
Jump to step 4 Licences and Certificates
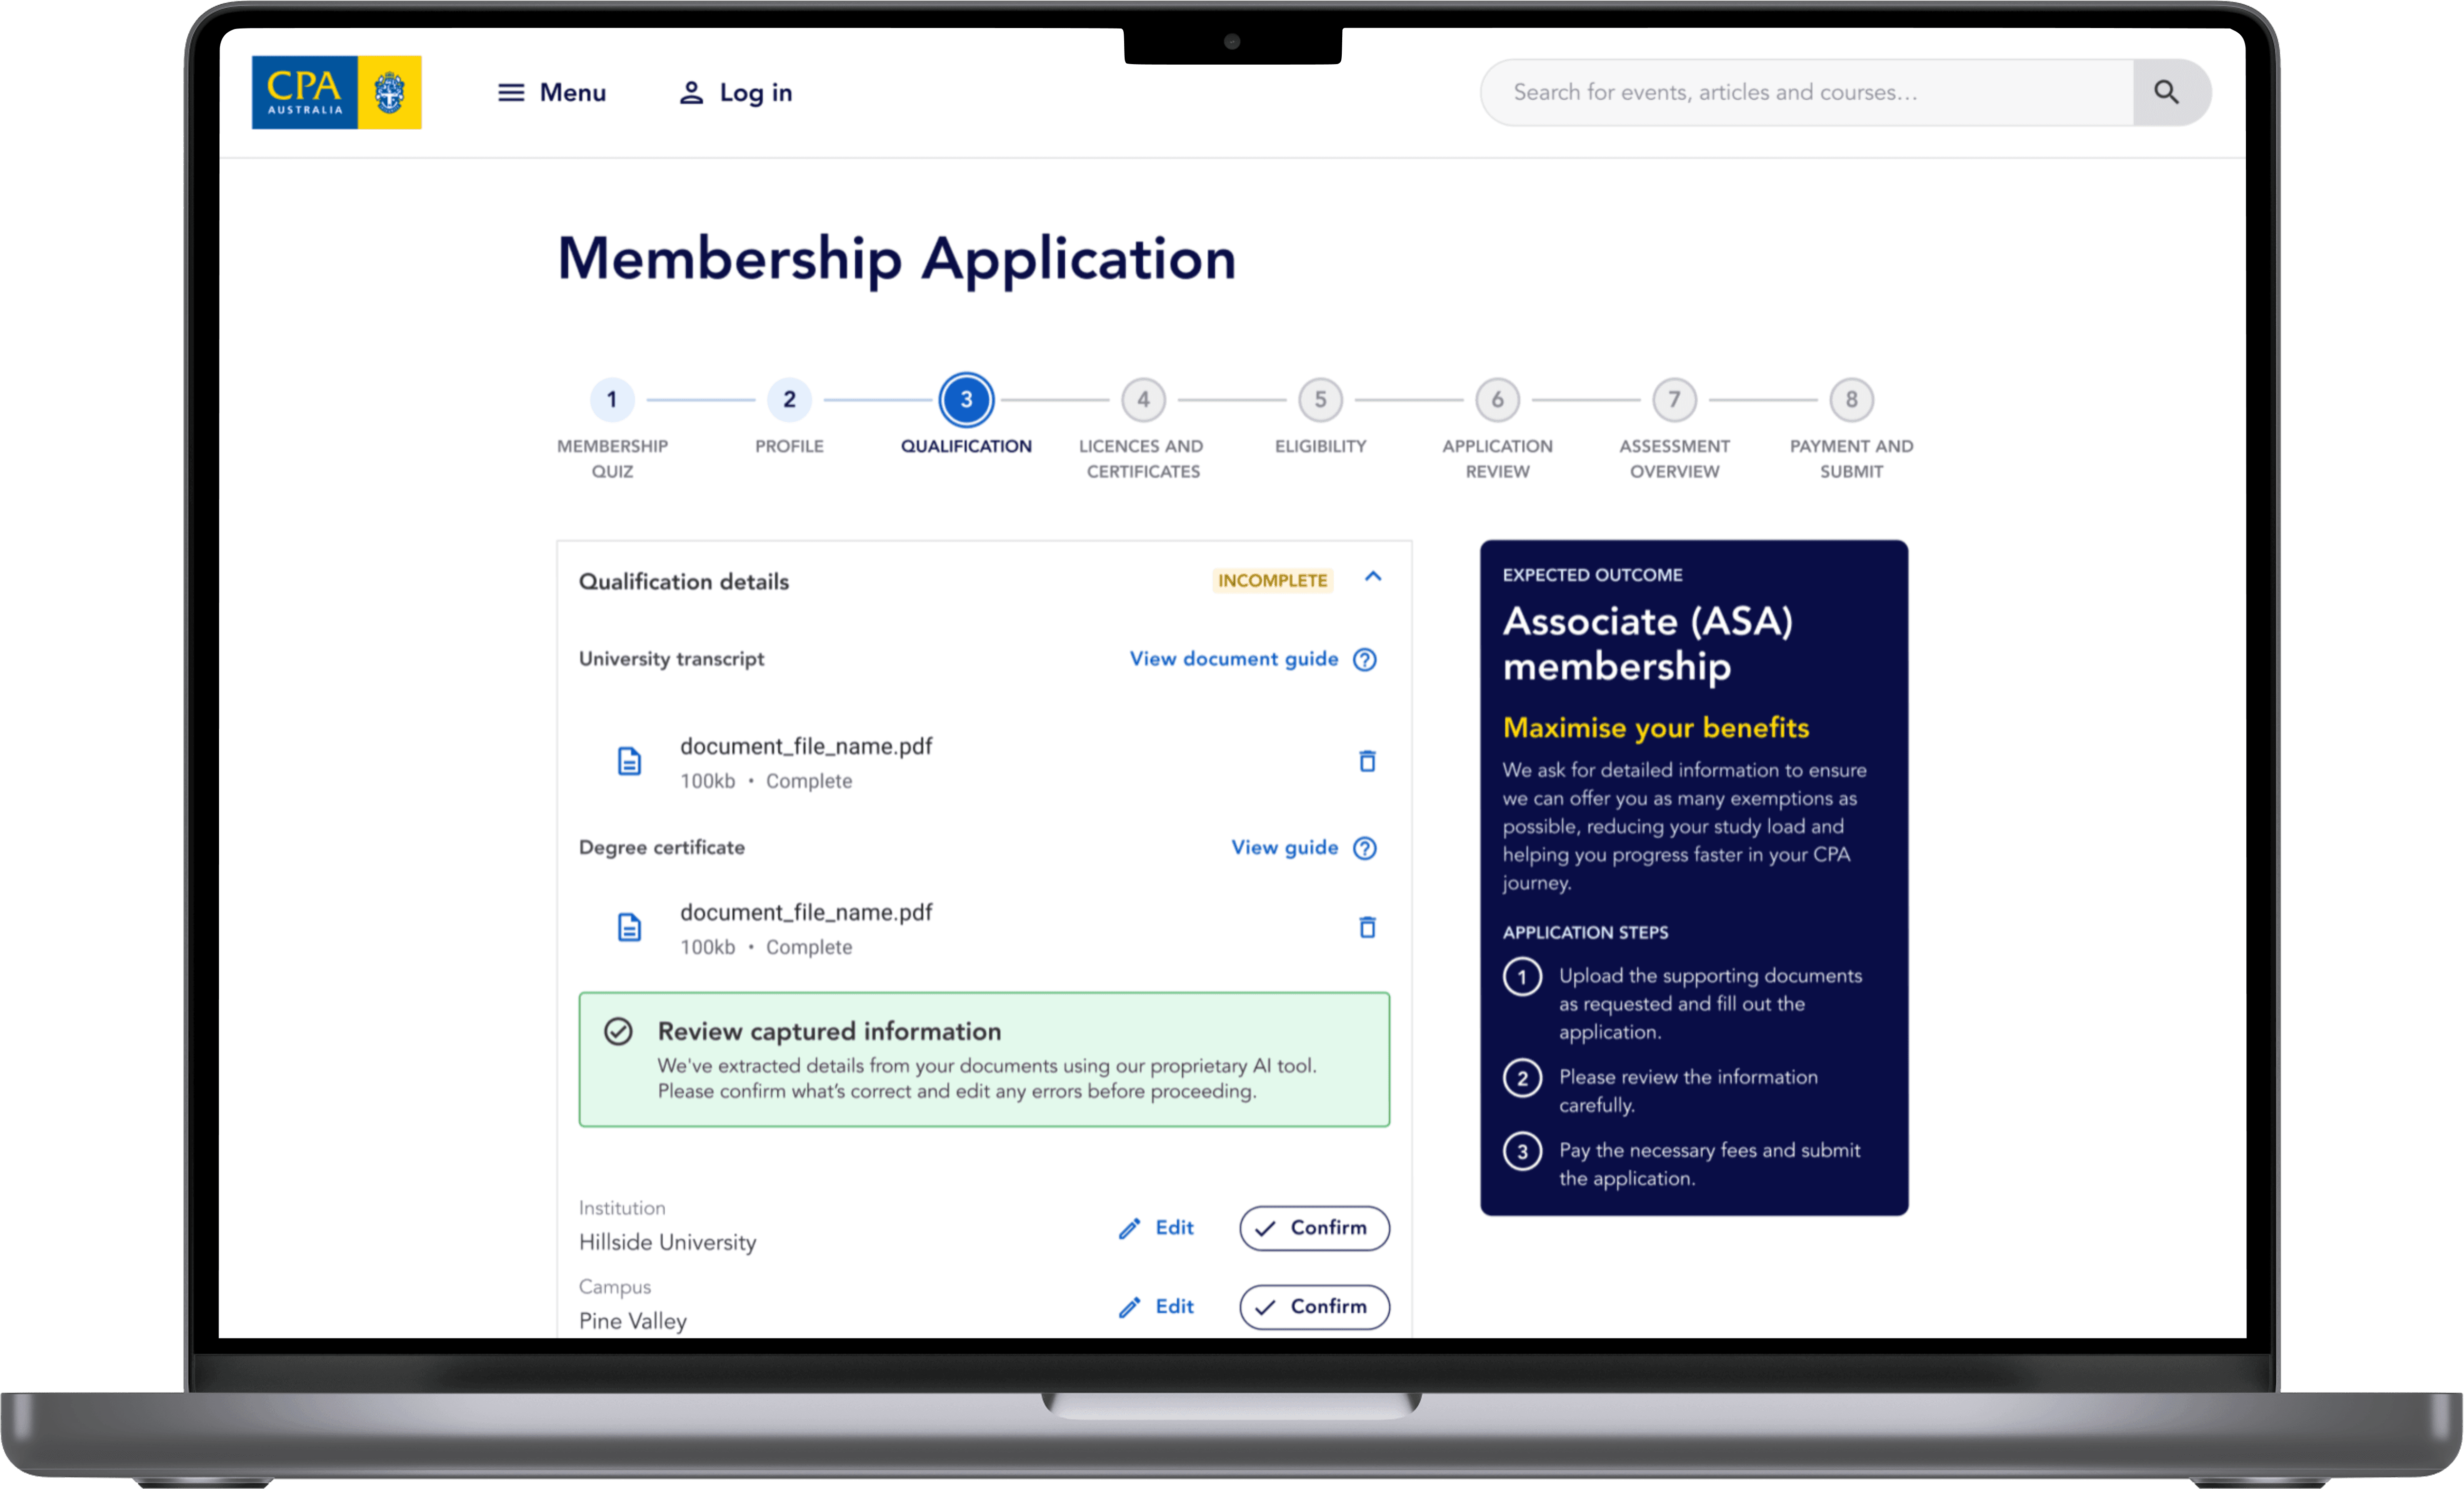click(x=1143, y=400)
